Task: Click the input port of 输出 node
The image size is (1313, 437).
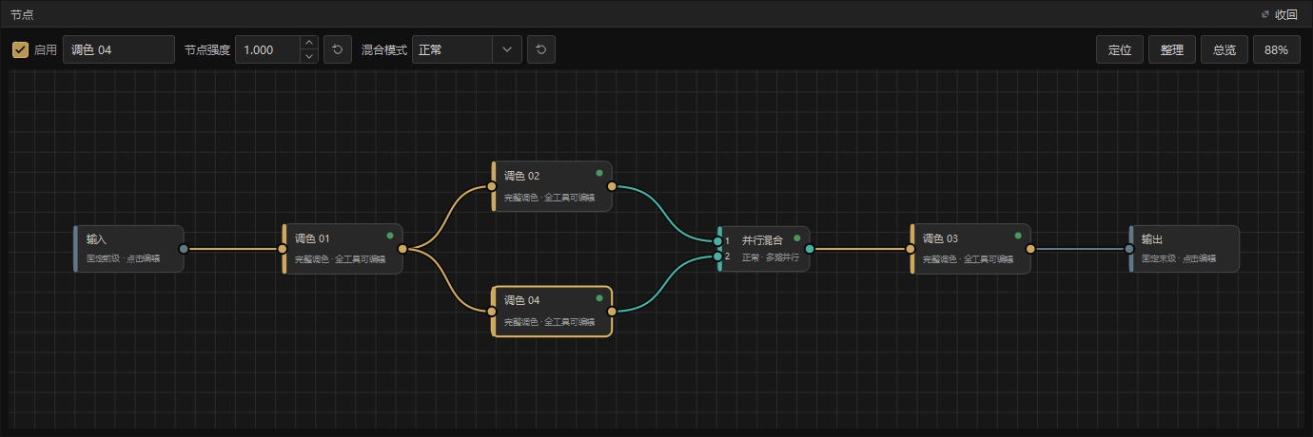Action: click(x=1129, y=249)
